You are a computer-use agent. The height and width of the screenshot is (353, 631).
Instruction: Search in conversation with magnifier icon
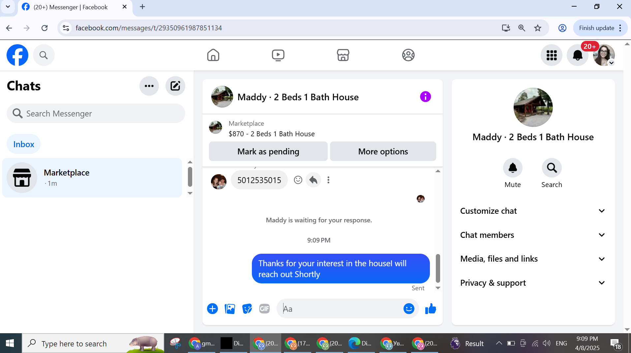552,168
